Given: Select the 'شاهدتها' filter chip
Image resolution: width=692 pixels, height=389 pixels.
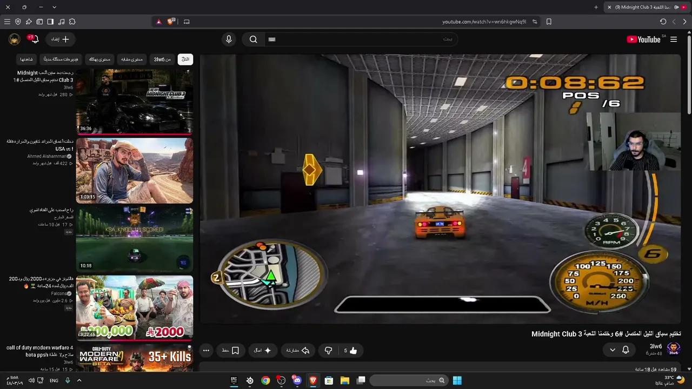Looking at the screenshot, I should click(x=26, y=59).
